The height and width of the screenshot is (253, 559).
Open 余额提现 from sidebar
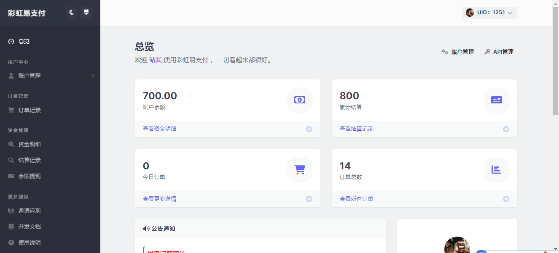pyautogui.click(x=29, y=176)
